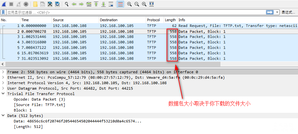Zoom in on packet list text

[129, 4]
